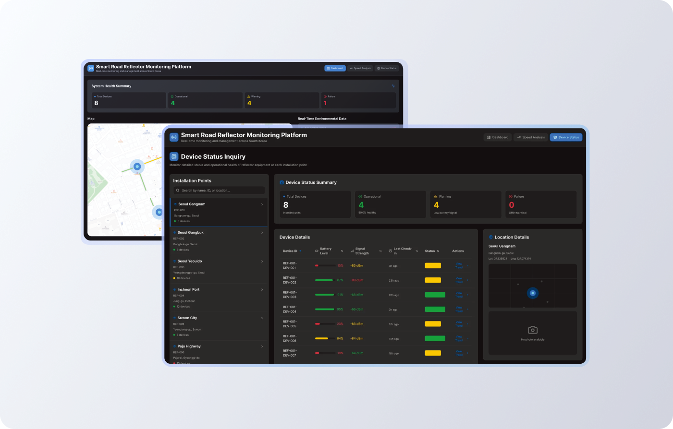
Task: Click the Failure icon in Device Status Summary
Action: coord(511,196)
